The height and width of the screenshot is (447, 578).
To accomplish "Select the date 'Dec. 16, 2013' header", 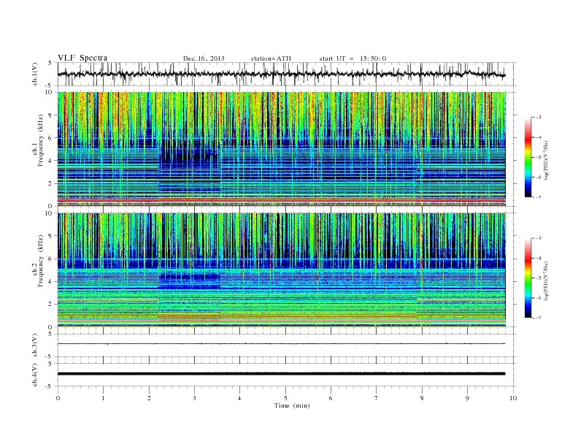I will [204, 58].
